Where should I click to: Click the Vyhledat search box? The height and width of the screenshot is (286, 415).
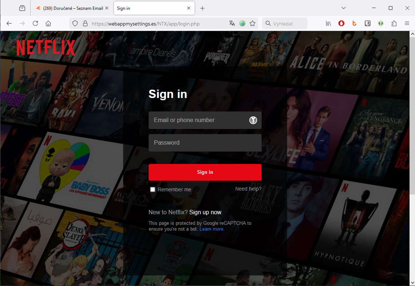pos(285,24)
